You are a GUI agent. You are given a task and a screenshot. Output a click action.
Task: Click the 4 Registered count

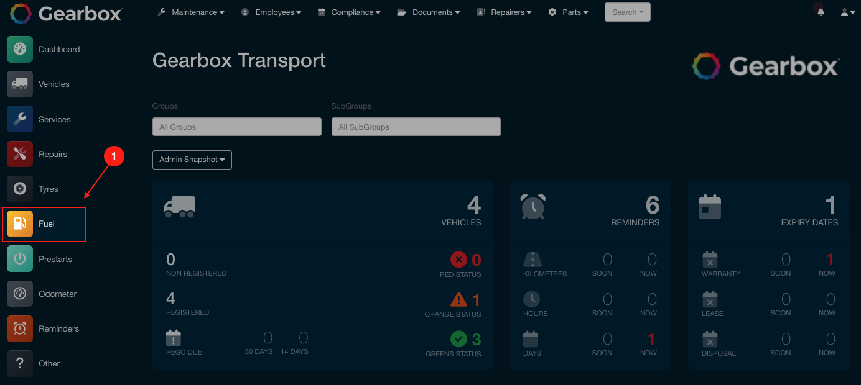[x=170, y=299]
